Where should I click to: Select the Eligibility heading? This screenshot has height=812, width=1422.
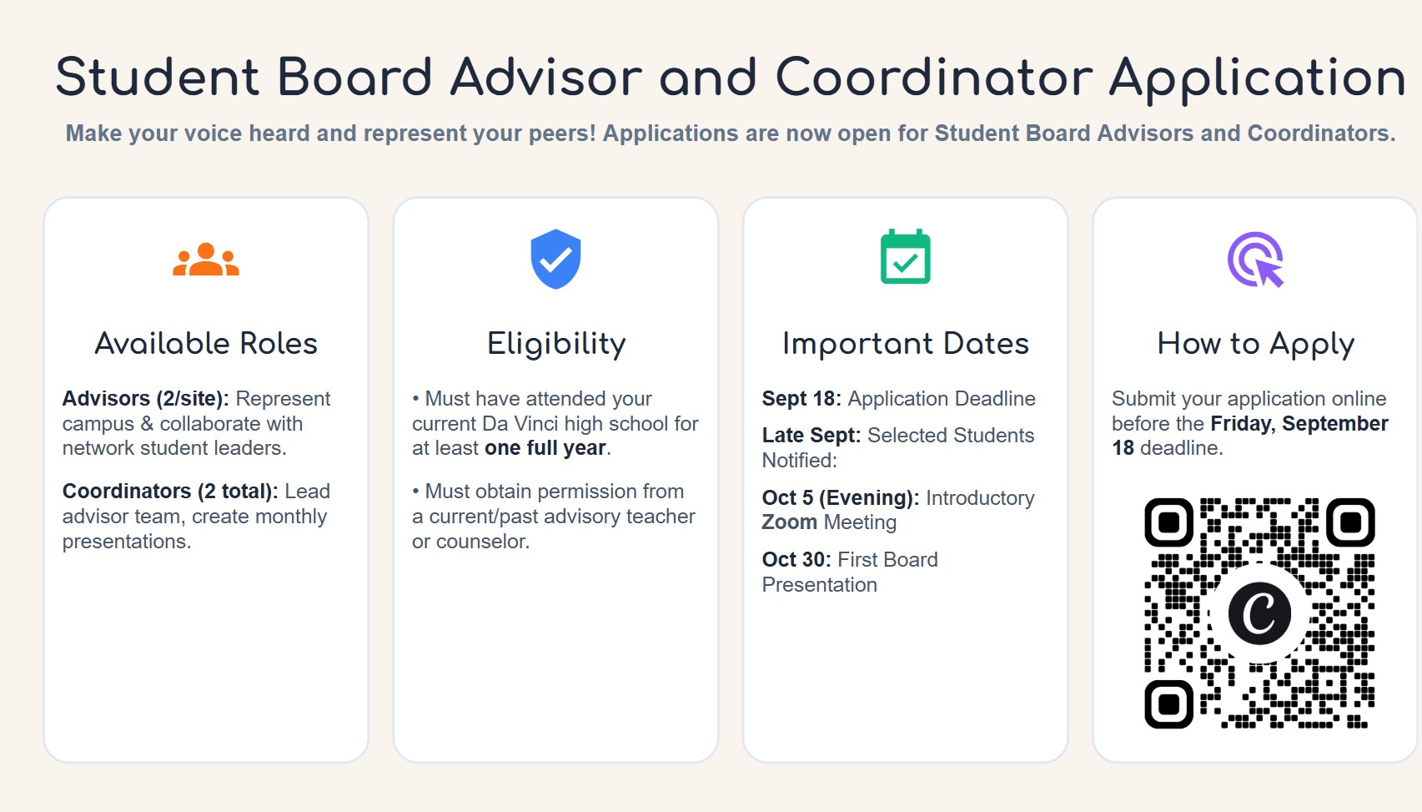[556, 344]
